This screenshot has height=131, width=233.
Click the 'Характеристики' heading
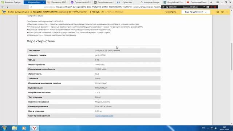tap(41, 41)
